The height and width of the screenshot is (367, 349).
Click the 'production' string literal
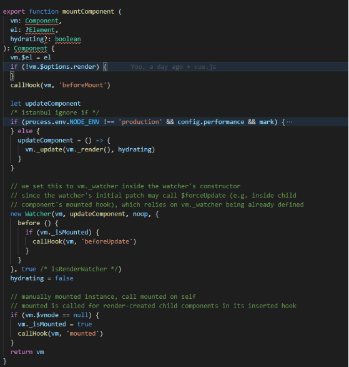140,122
